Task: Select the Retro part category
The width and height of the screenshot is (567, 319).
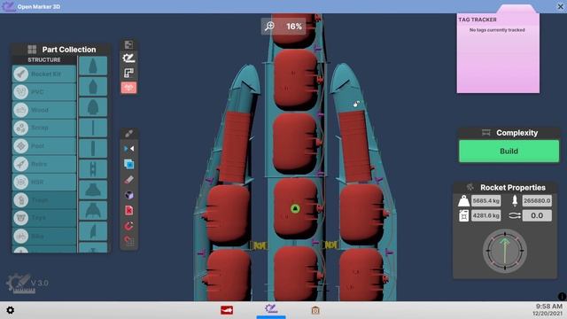Action: [44, 164]
